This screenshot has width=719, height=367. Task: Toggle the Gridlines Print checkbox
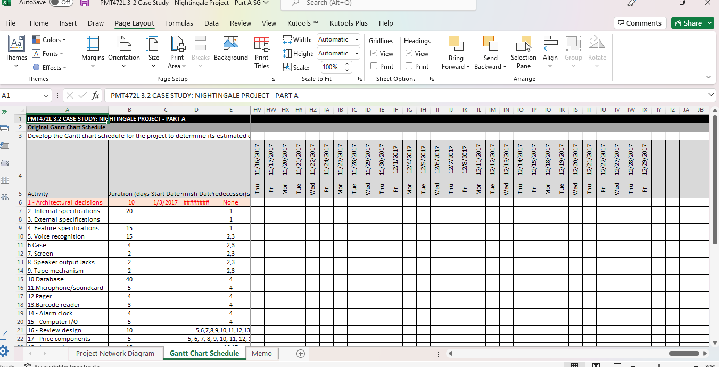tap(374, 66)
